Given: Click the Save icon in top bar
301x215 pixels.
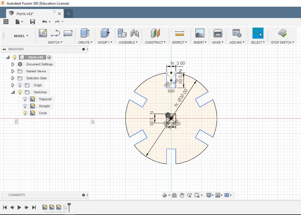Looking at the screenshot, I should 33,22.
